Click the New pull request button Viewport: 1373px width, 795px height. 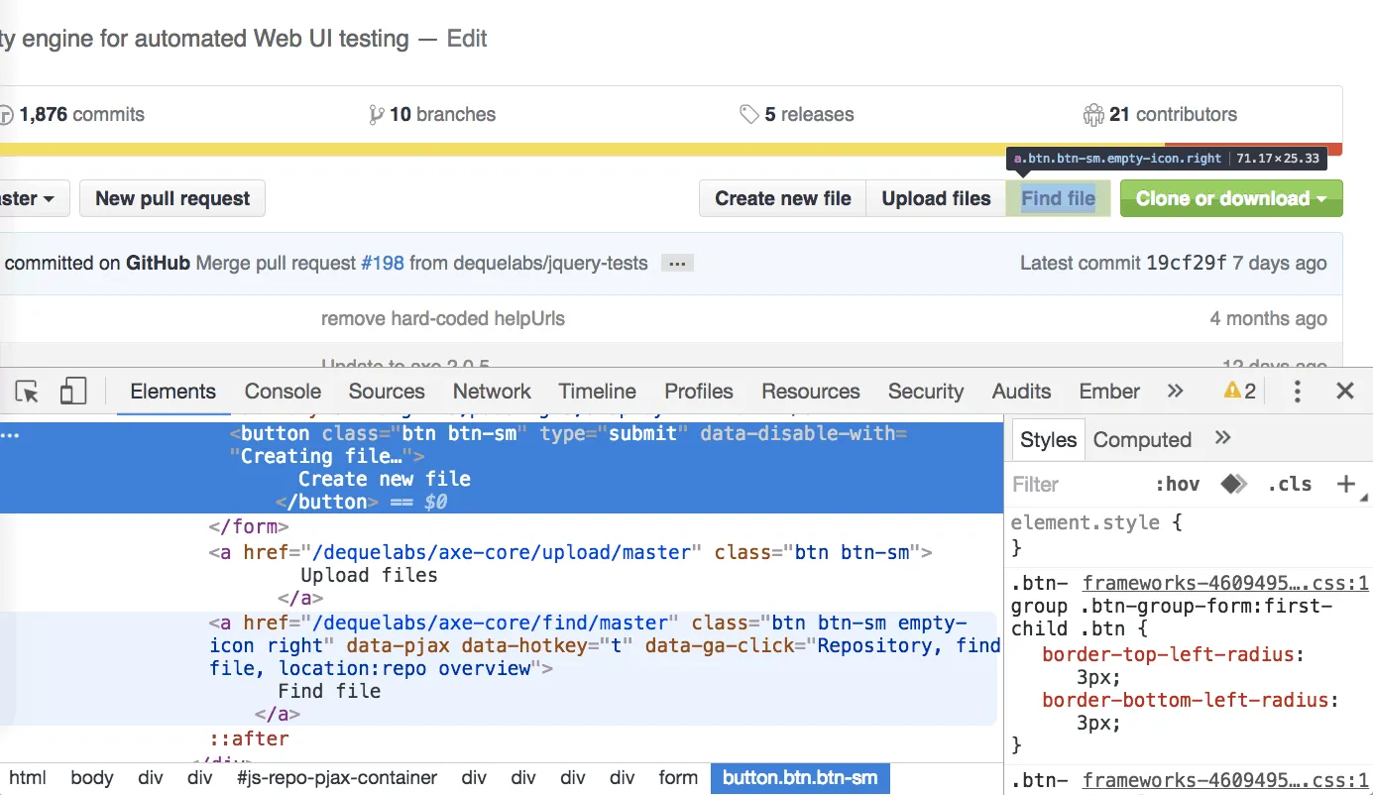(x=172, y=198)
